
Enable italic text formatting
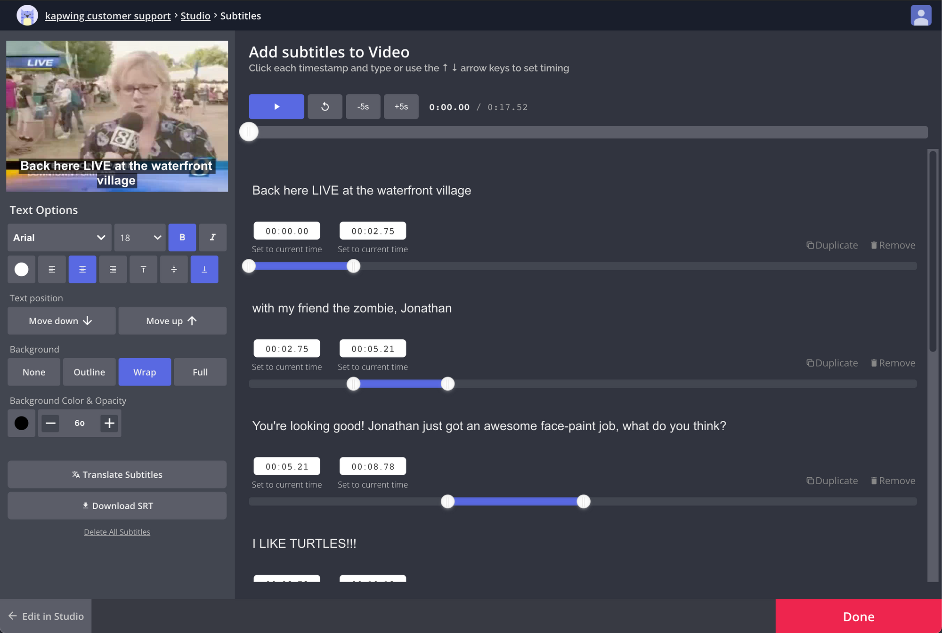click(212, 238)
